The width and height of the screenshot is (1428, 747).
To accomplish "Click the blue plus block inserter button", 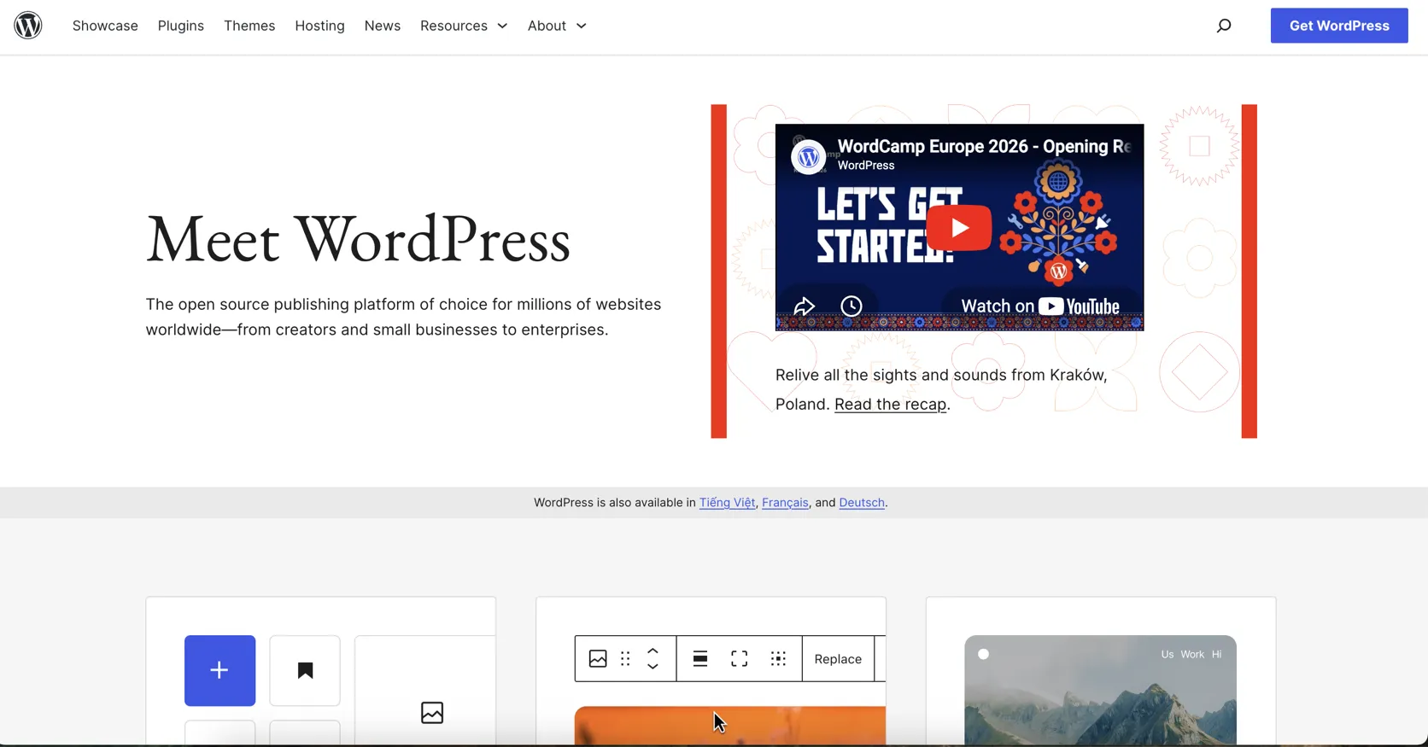I will pyautogui.click(x=219, y=670).
